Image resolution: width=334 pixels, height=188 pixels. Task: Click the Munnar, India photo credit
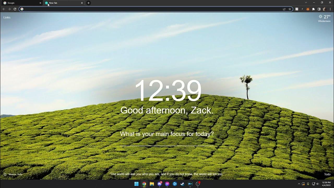16,174
